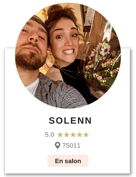The height and width of the screenshot is (177, 136).
Task: Select the second gold rating star
Action: click(67, 135)
